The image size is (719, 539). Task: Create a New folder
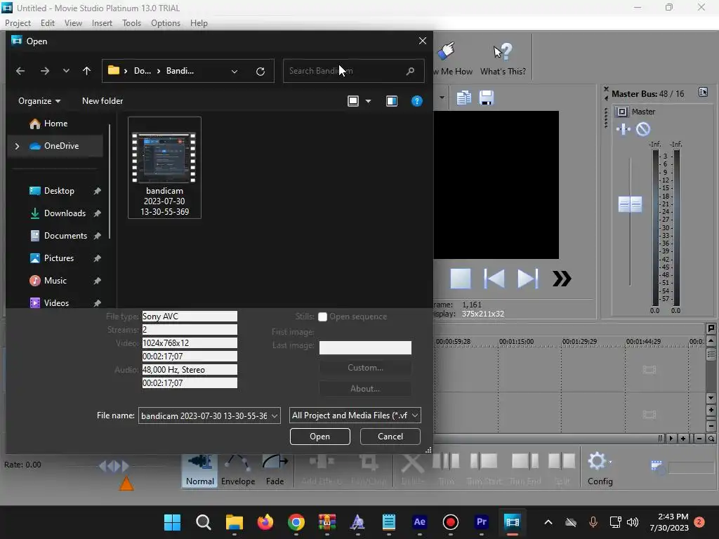coord(103,101)
